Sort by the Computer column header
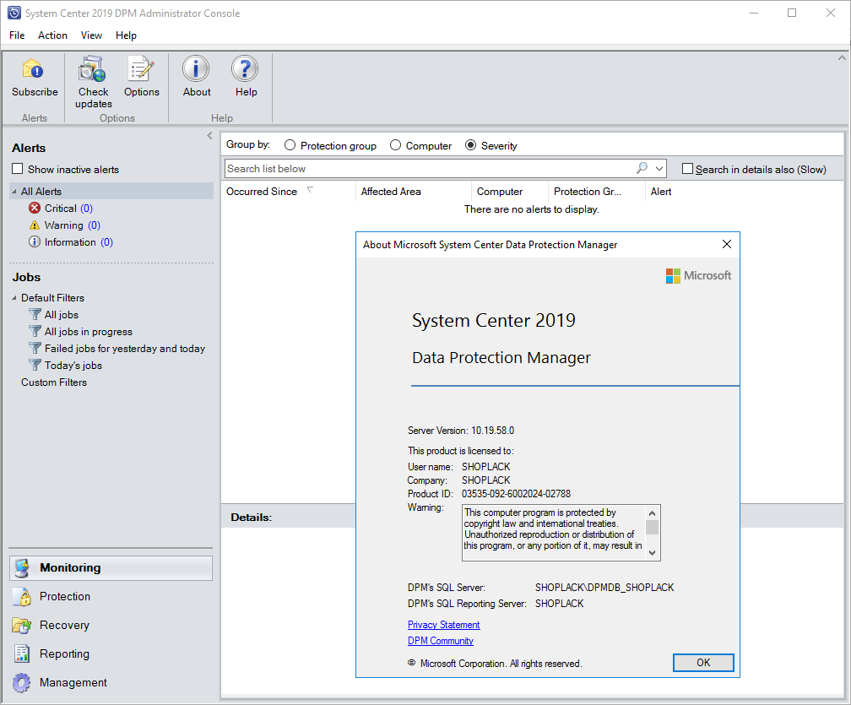Viewport: 851px width, 705px height. pyautogui.click(x=499, y=192)
